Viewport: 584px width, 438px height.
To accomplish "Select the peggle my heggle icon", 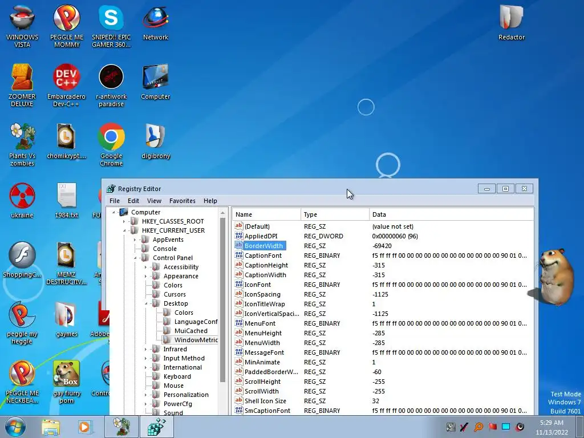I will pos(22,323).
